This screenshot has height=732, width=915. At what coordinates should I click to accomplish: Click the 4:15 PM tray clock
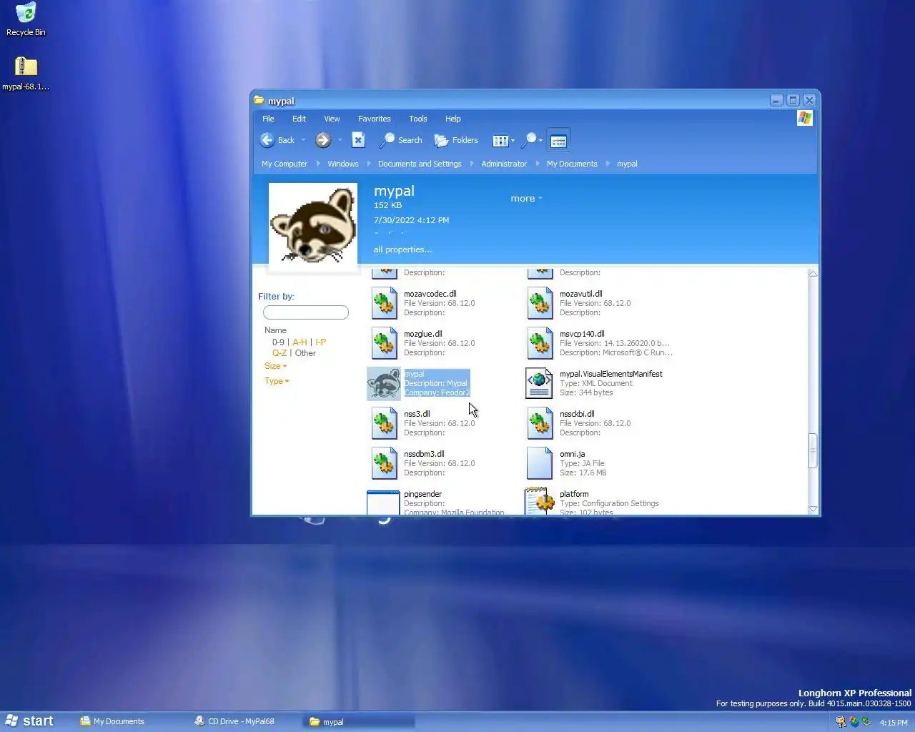pos(894,723)
